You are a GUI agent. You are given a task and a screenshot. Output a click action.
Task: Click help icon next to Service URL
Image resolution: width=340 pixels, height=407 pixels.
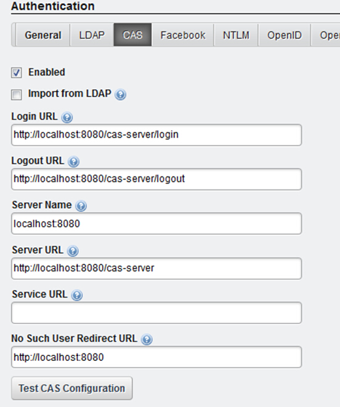coord(77,295)
